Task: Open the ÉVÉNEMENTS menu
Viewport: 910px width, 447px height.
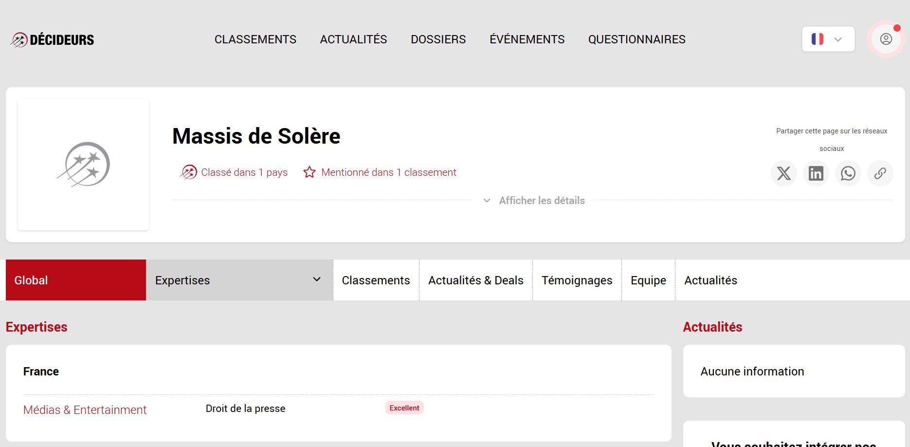Action: (527, 39)
